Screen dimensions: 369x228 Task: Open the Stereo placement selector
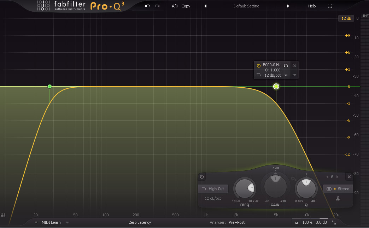pyautogui.click(x=338, y=189)
